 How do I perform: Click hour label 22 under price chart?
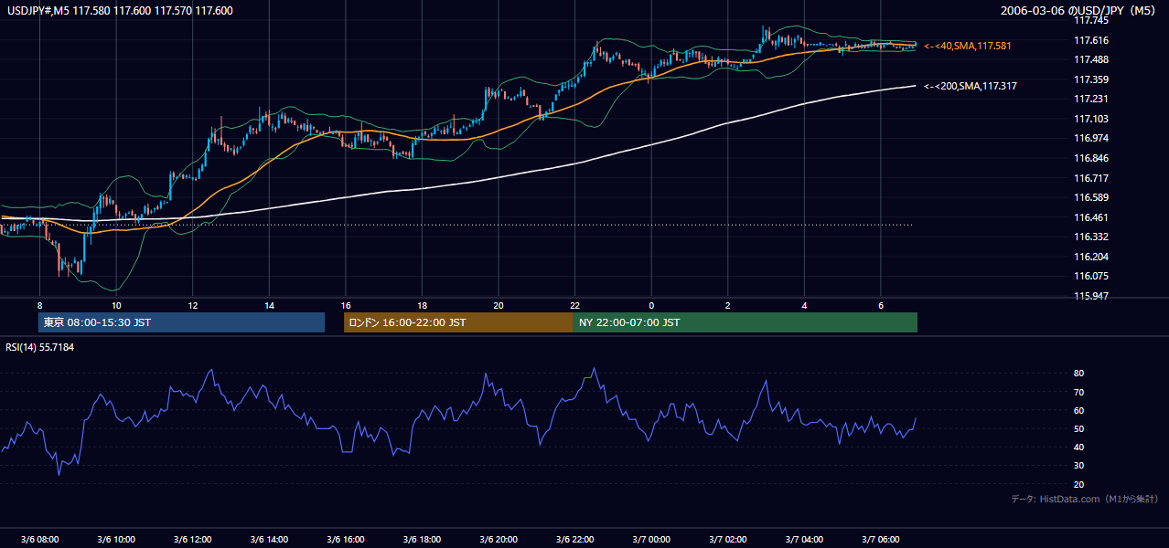pyautogui.click(x=575, y=305)
